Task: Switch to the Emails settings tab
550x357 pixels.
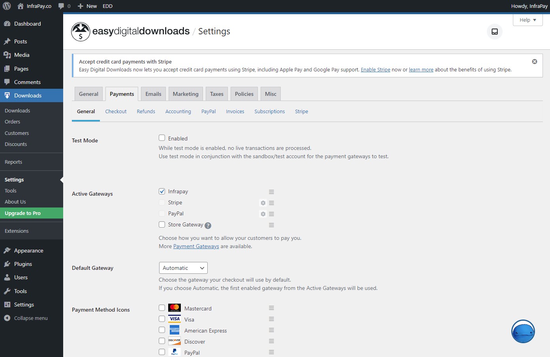Action: pyautogui.click(x=153, y=94)
